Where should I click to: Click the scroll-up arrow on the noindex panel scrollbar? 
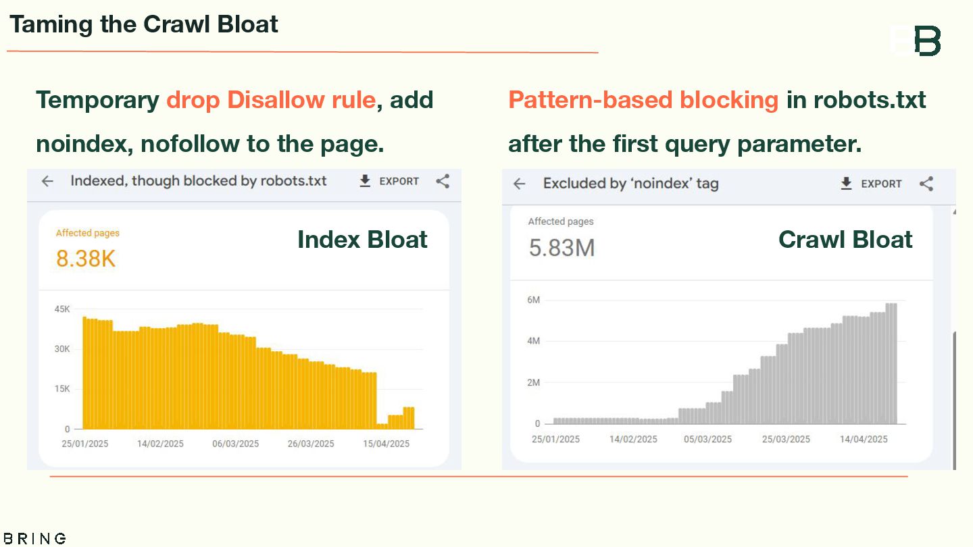pyautogui.click(x=953, y=212)
